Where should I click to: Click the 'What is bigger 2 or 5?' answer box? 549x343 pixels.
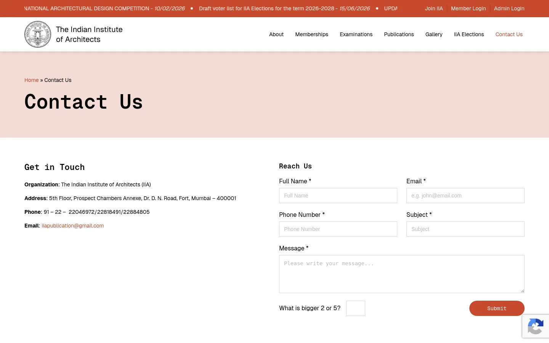[x=356, y=308]
